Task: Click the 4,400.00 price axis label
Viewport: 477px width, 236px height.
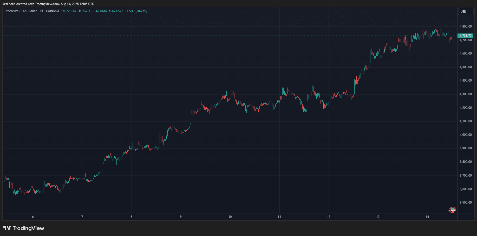Action: 466,80
